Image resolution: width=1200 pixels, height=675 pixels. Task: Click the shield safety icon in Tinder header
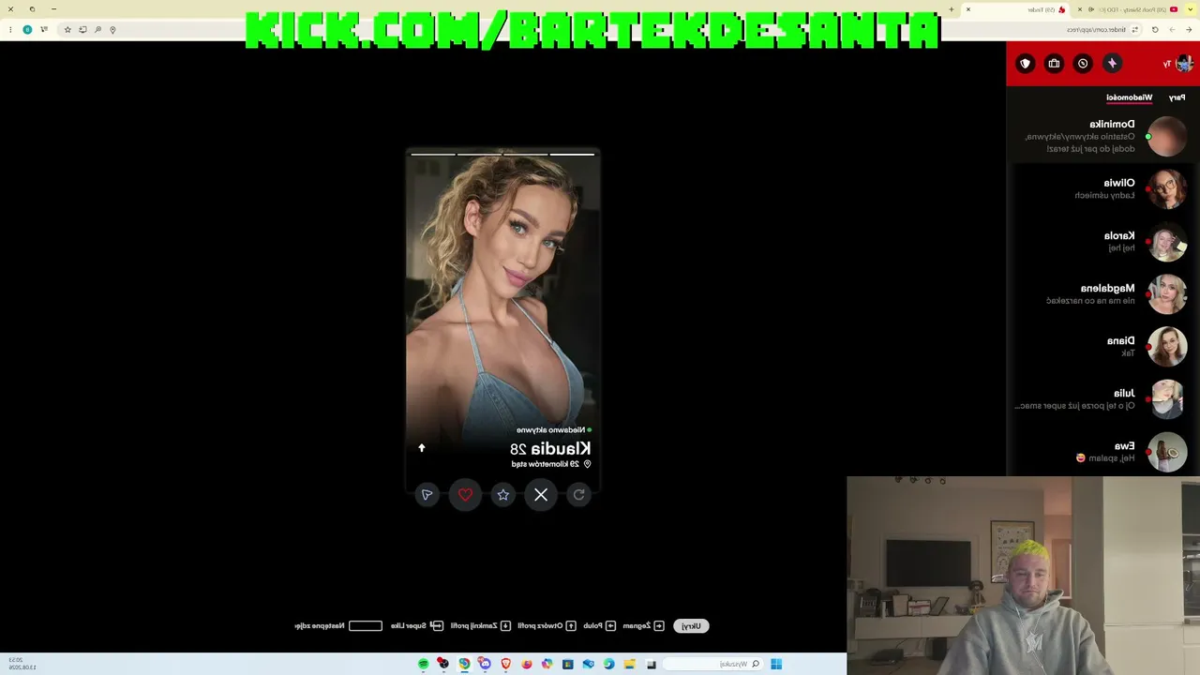(1026, 64)
